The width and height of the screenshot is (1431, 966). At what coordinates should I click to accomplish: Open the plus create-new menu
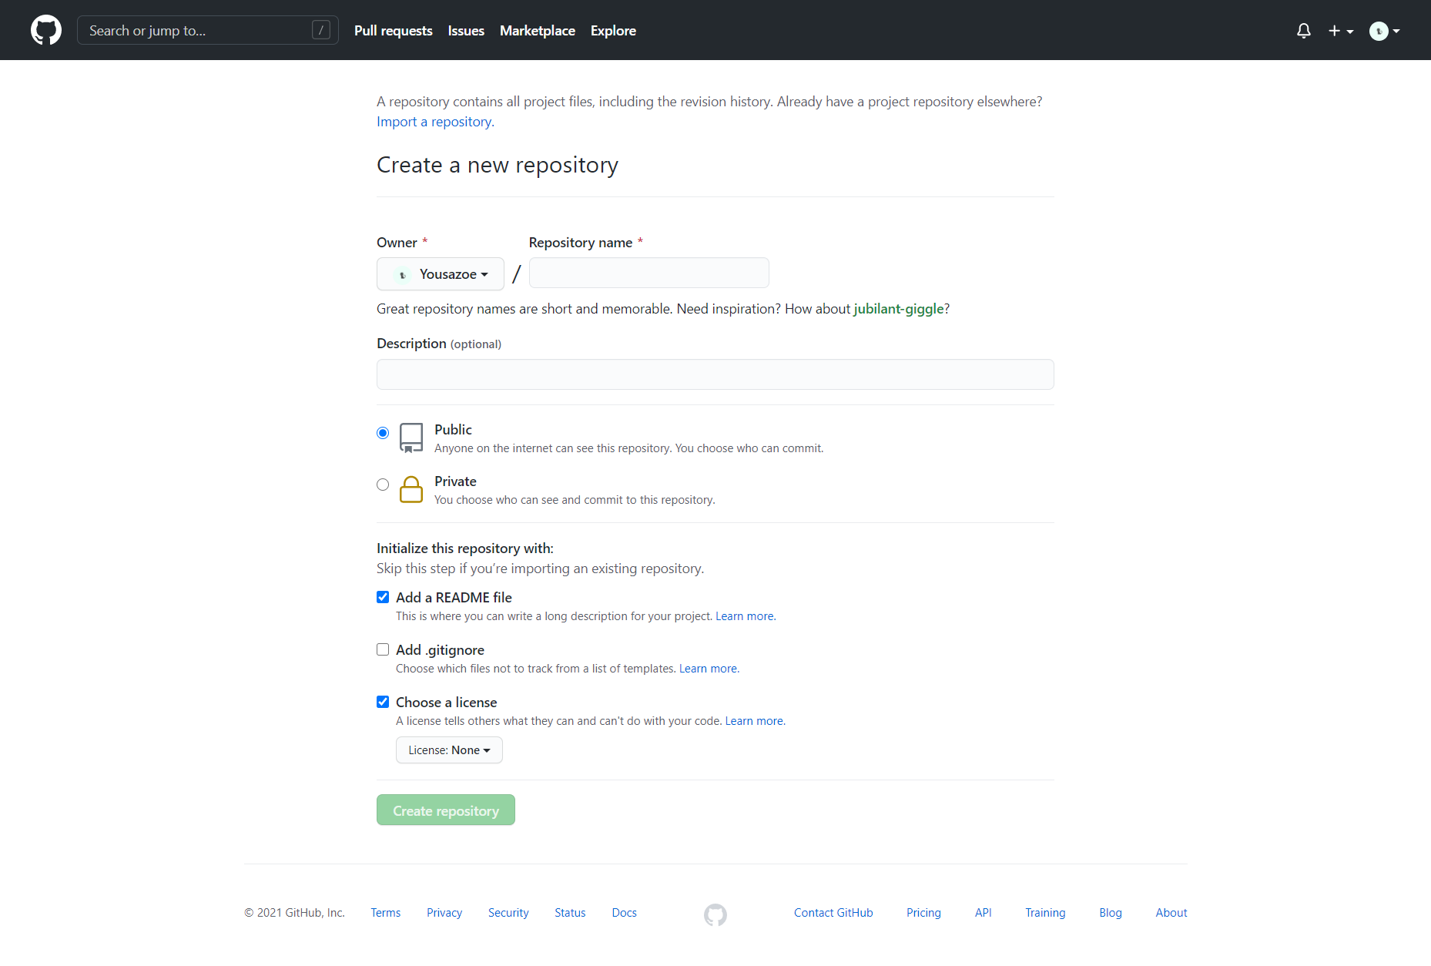(1341, 31)
